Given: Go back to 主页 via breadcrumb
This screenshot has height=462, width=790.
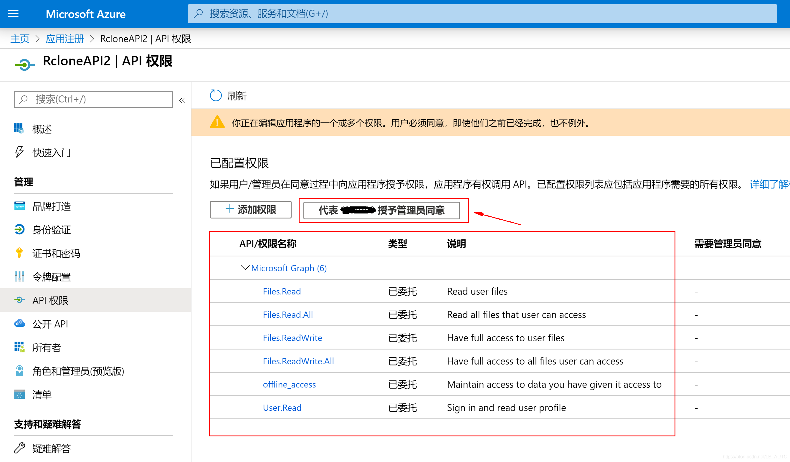Looking at the screenshot, I should tap(19, 38).
